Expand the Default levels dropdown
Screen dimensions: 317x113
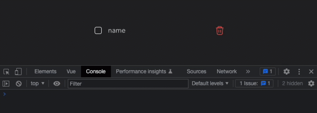tap(210, 83)
